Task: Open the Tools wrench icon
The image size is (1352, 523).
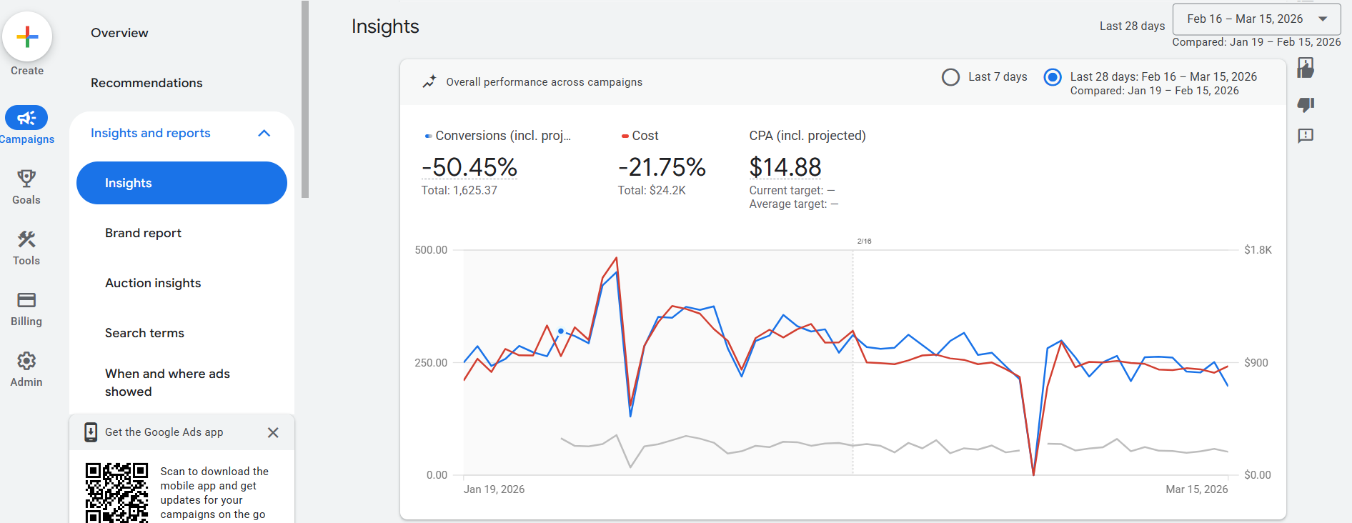Action: click(26, 239)
